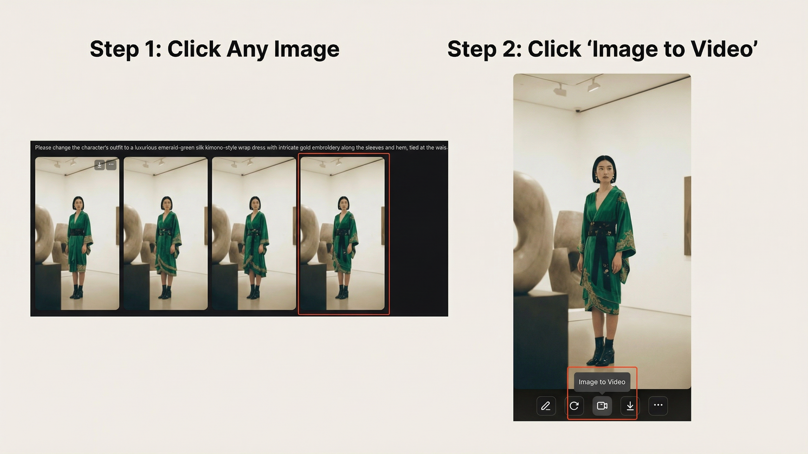The image size is (808, 454).
Task: Select the Edit pen tool in the bottom toolbar
Action: point(546,406)
